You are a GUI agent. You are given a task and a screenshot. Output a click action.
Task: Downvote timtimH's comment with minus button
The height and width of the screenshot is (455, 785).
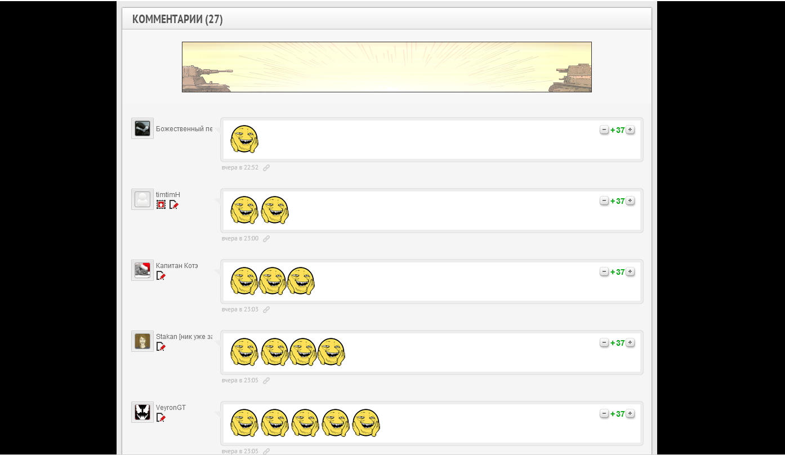click(x=604, y=201)
